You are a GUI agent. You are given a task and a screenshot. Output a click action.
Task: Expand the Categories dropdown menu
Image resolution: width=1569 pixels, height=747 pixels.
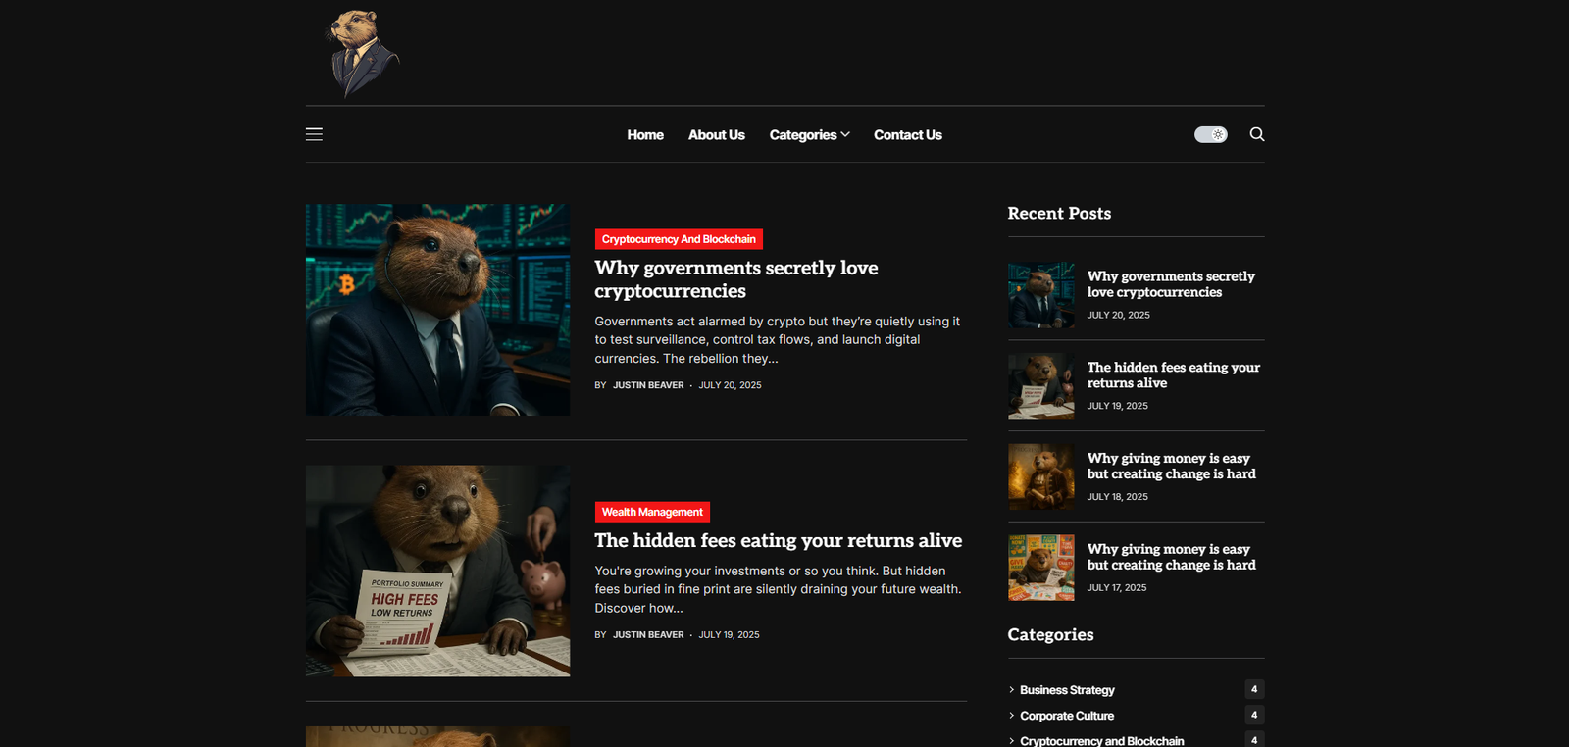pos(809,135)
